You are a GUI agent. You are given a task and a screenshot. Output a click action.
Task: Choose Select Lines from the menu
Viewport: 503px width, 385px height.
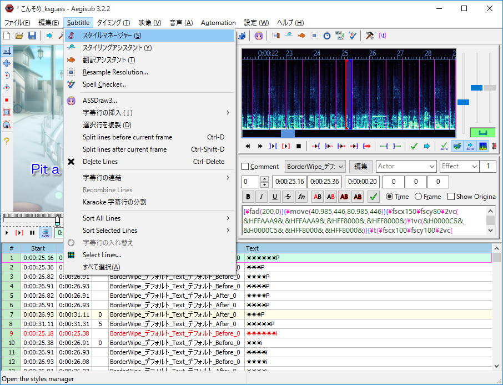(149, 254)
